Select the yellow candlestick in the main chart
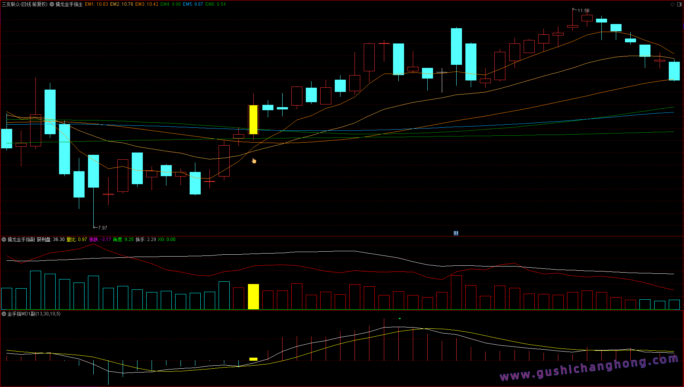684x387 pixels. point(253,119)
